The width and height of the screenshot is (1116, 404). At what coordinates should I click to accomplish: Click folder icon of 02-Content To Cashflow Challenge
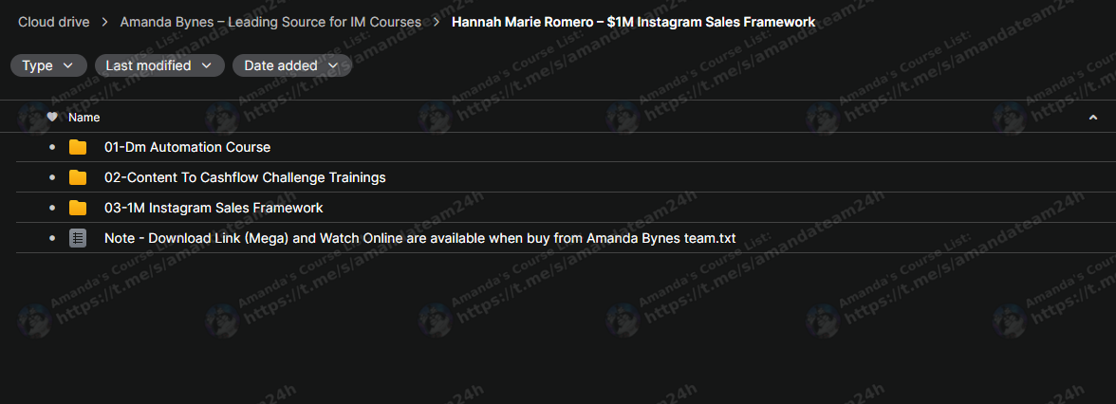[78, 177]
